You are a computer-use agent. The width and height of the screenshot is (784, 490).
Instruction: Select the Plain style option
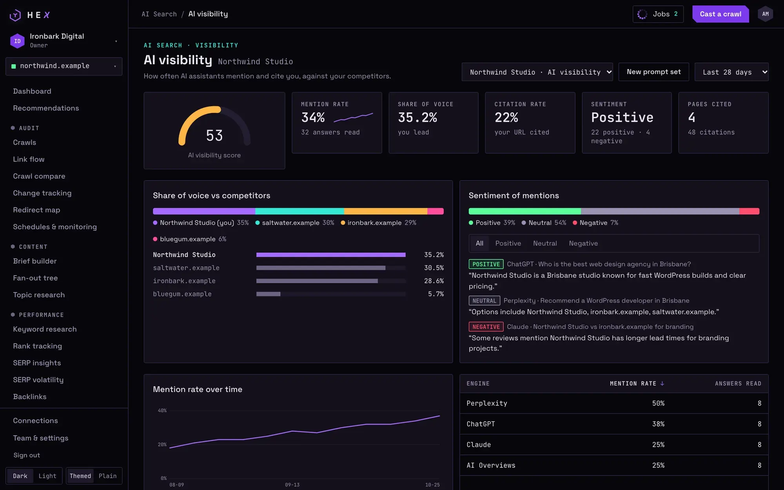click(107, 475)
